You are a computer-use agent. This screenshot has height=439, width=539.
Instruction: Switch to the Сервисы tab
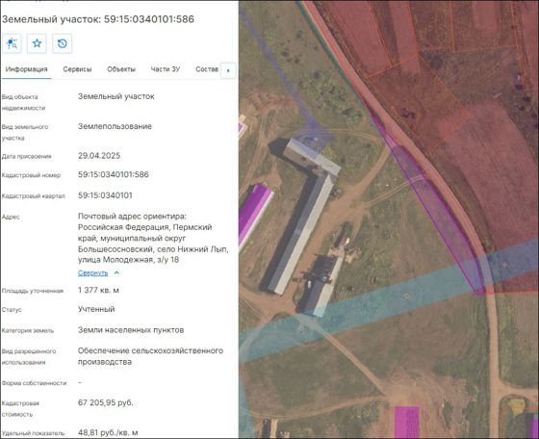click(77, 69)
